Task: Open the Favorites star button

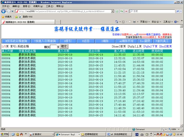Action: [x=7, y=17]
